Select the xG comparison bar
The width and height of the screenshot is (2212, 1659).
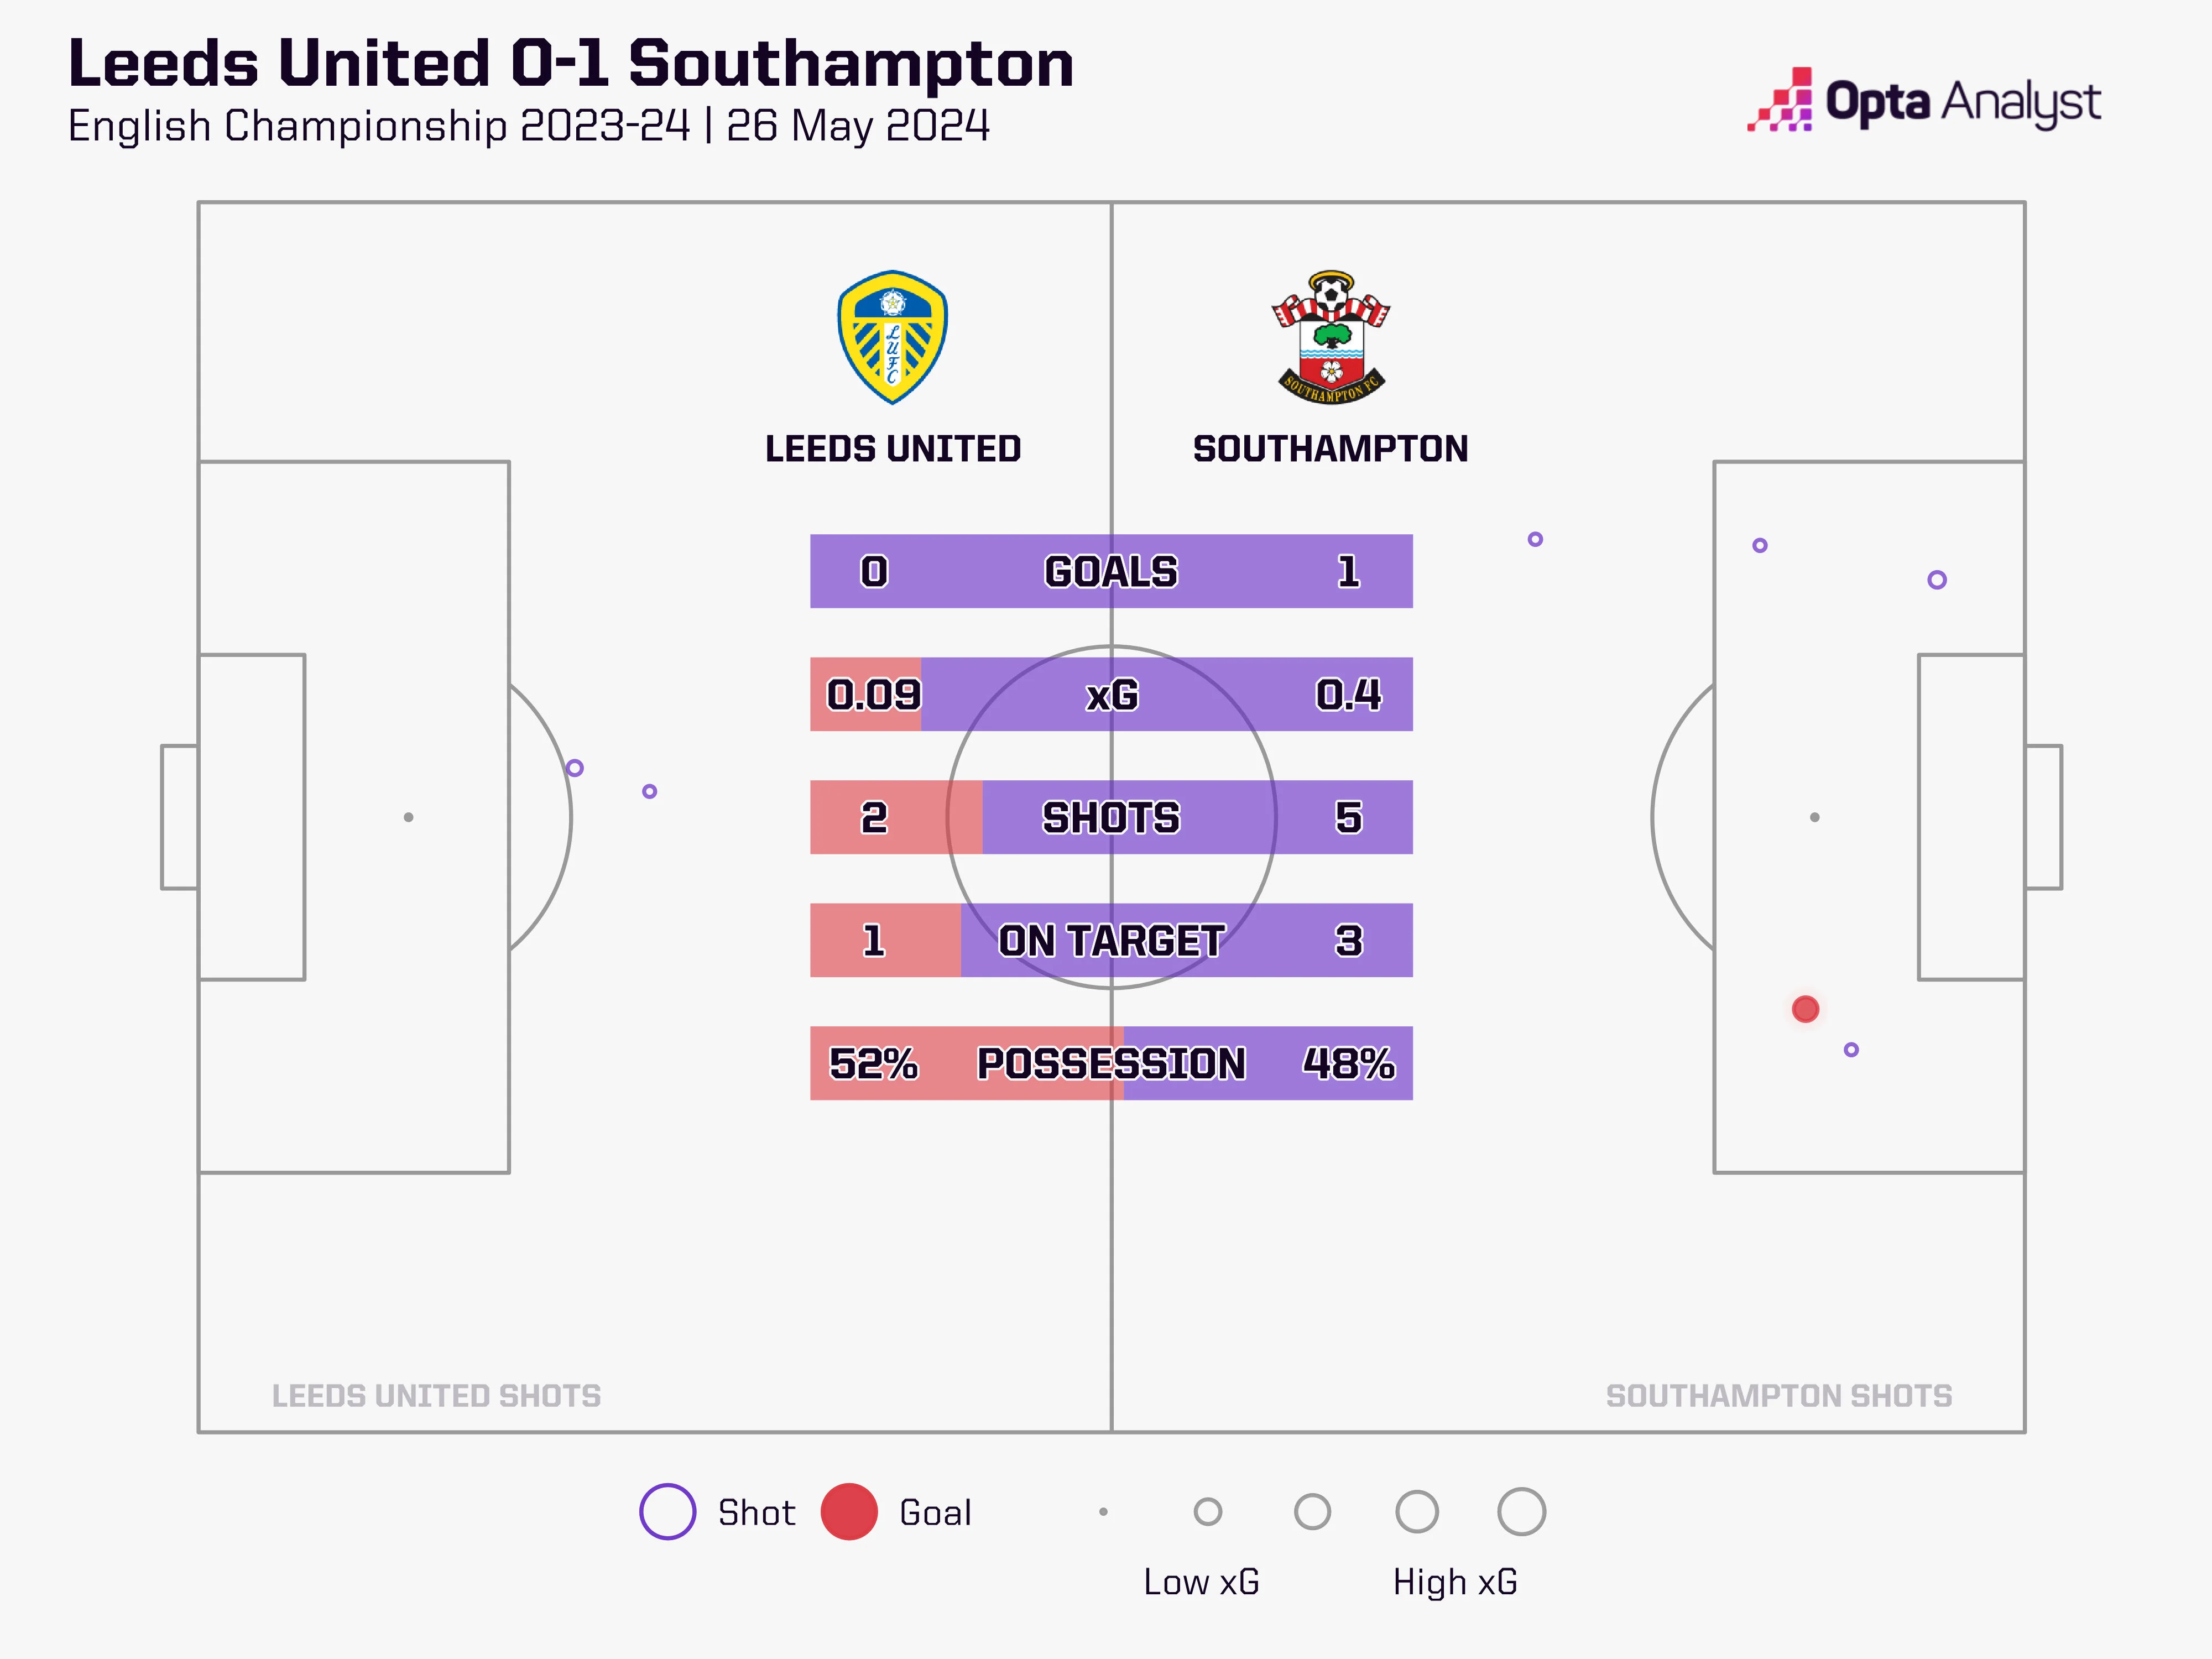click(x=1111, y=694)
